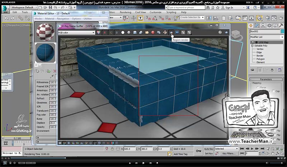Click the duplicate to Max frame buffer icon
This screenshot has width=287, height=167.
[159, 33]
